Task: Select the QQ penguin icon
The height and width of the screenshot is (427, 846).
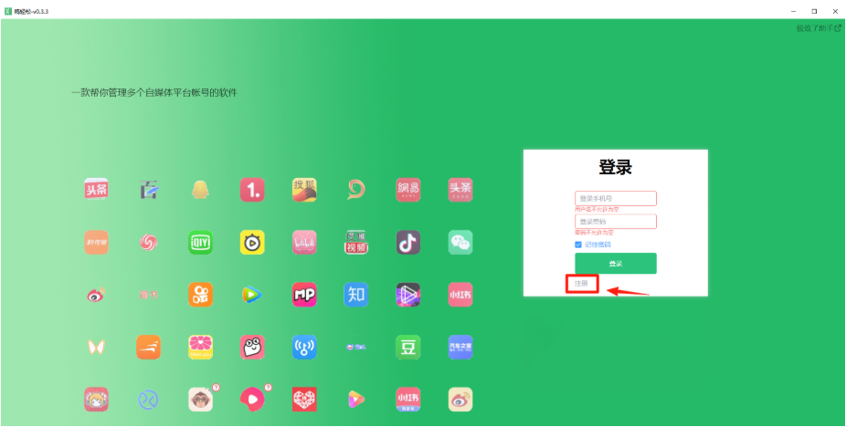Action: [200, 190]
